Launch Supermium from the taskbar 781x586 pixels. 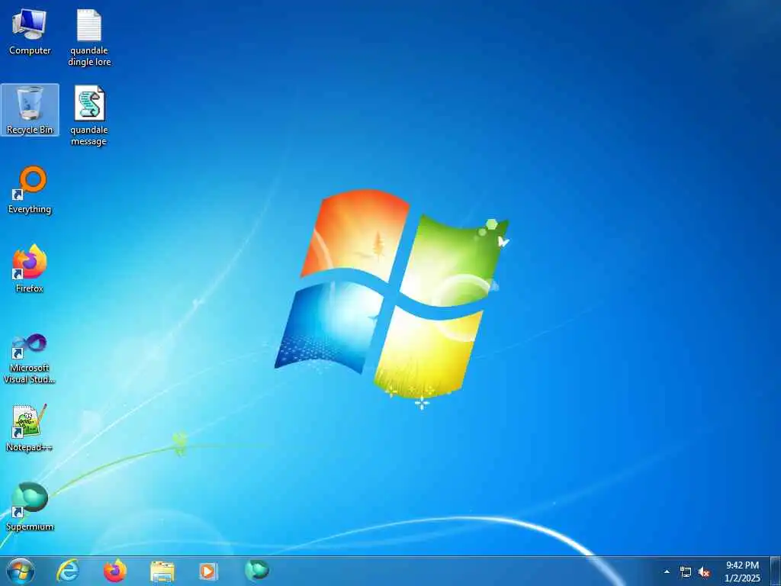pyautogui.click(x=256, y=571)
